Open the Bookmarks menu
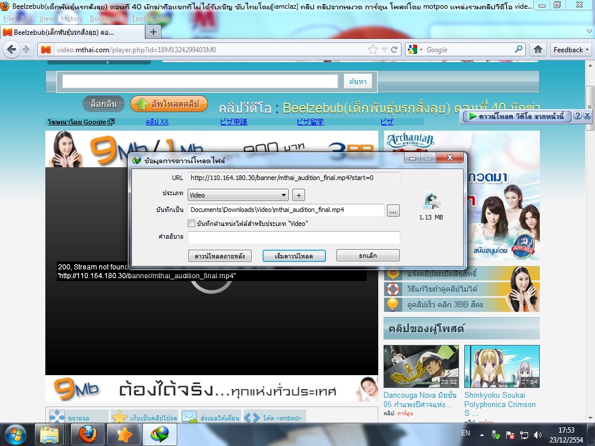Viewport: 595px width, 446px height. [x=107, y=18]
